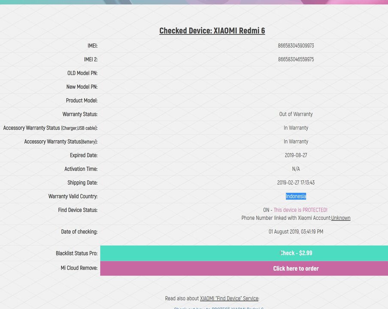The height and width of the screenshot is (309, 388).
Task: Click the IMEI: label
Action: tap(93, 46)
